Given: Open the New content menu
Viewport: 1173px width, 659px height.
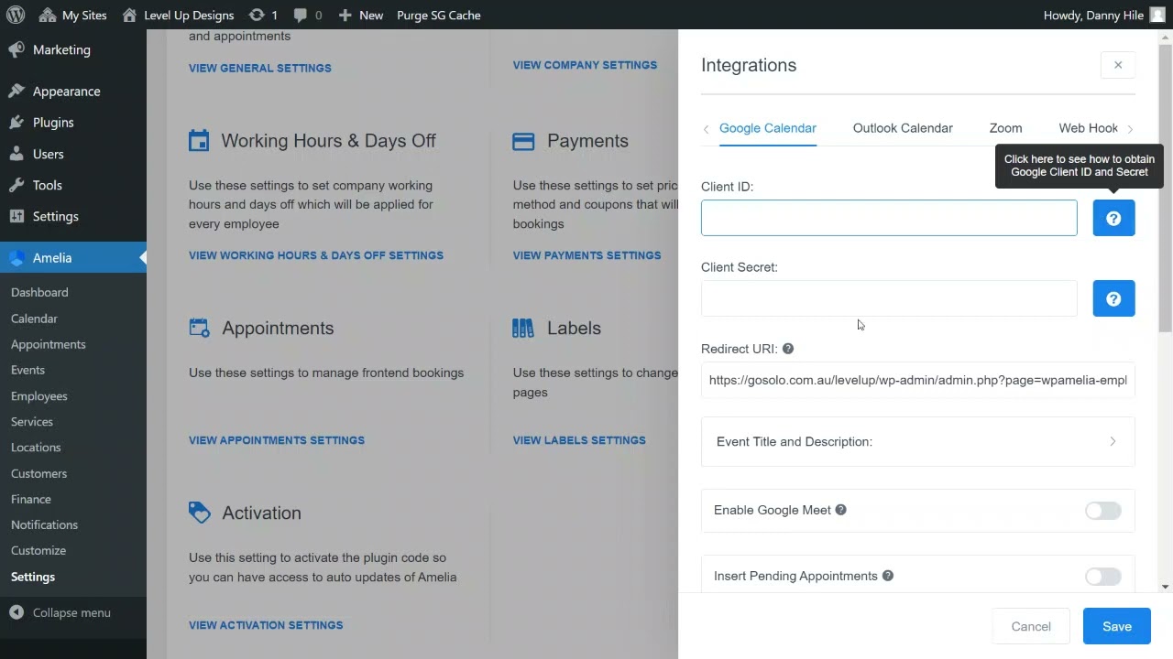Looking at the screenshot, I should 360,15.
